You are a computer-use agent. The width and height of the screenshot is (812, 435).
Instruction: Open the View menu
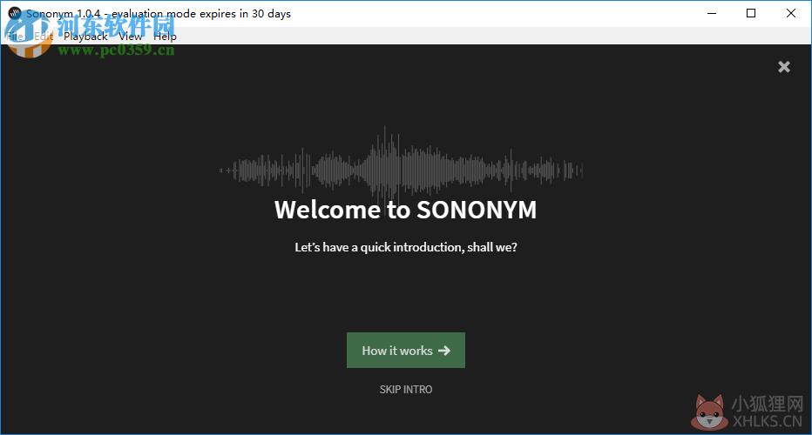(x=130, y=37)
